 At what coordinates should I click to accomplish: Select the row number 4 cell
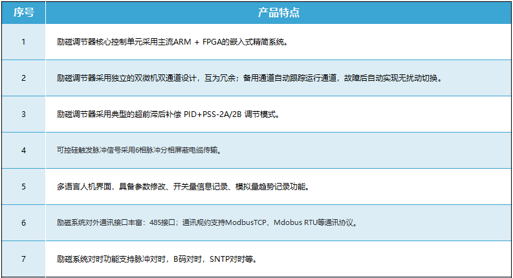click(23, 151)
